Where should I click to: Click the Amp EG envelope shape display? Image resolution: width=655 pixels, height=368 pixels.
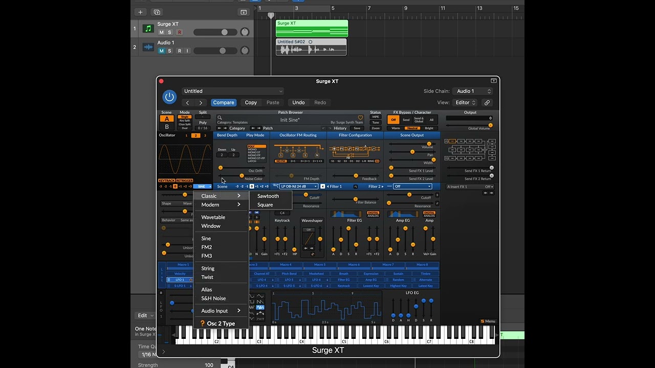tap(402, 214)
